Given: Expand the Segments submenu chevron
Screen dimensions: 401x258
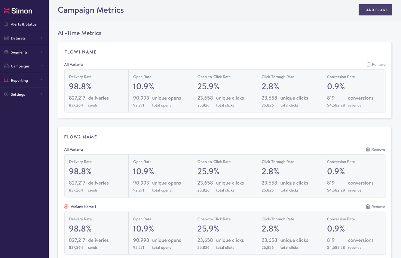Looking at the screenshot, I should pos(42,52).
